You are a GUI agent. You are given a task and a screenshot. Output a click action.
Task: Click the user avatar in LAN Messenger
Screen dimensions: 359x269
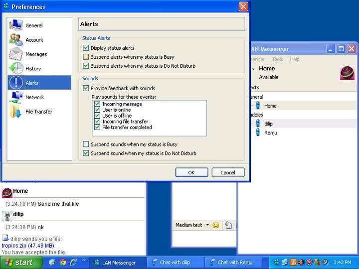347,73
